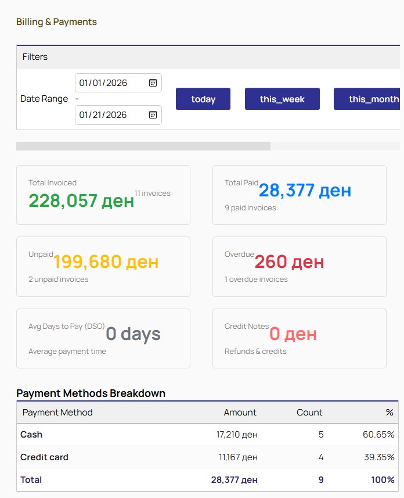404x498 pixels.
Task: Click the Credit Notes card
Action: (x=300, y=338)
